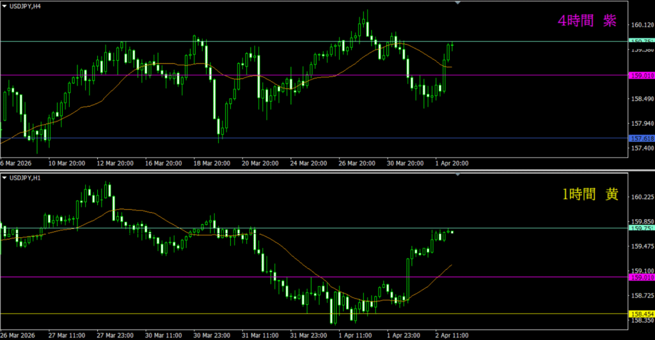Click the chart shift triangle on H4 chart

(457, 3)
